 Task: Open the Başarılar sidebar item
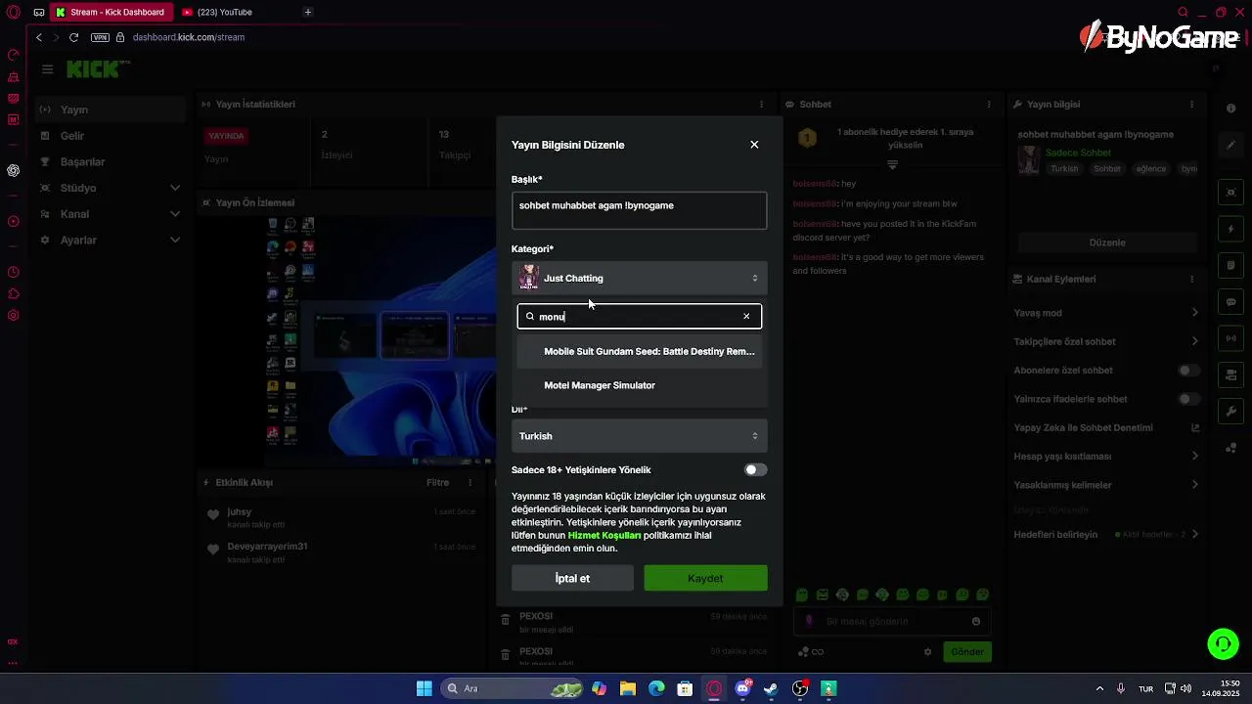click(110, 162)
